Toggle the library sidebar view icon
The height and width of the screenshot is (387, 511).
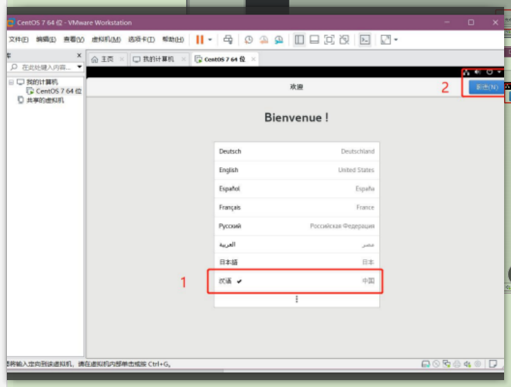point(299,40)
